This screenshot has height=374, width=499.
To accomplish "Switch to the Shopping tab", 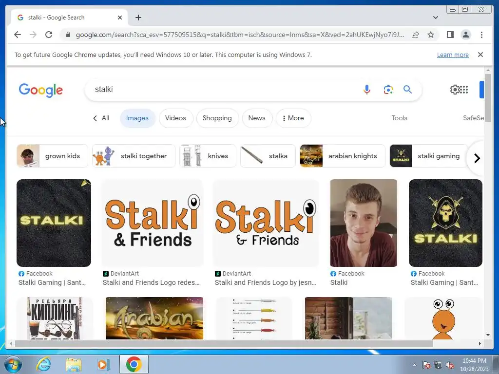I will pos(217,118).
